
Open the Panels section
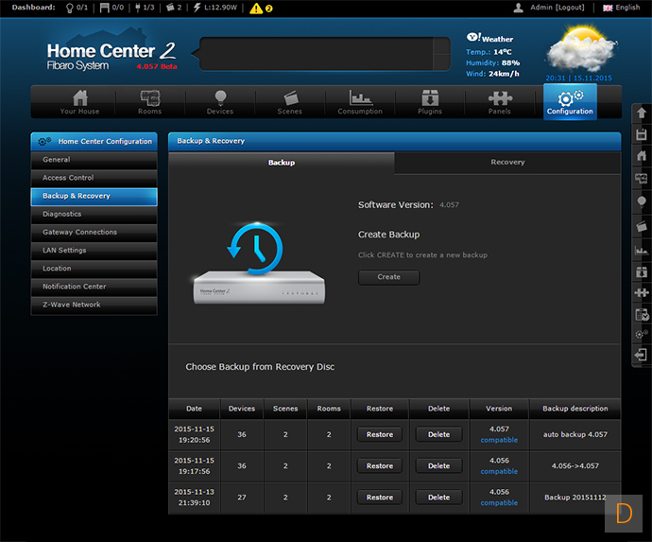[500, 102]
